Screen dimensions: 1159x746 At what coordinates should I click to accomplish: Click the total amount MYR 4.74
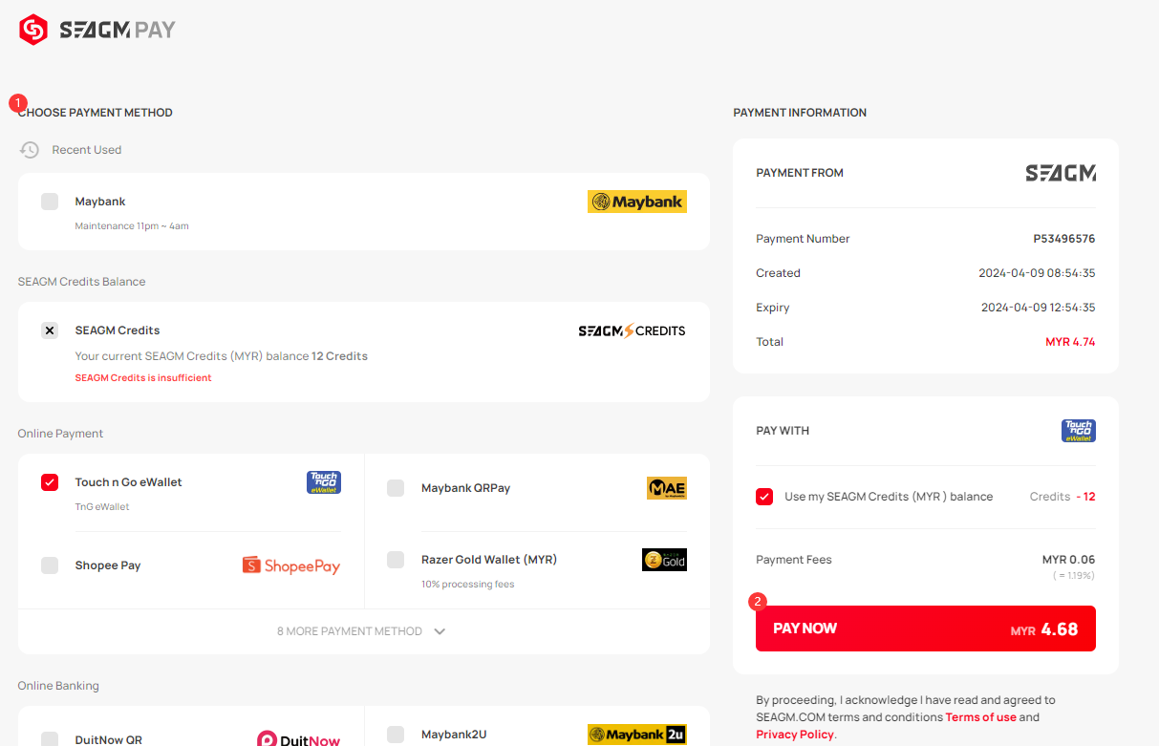tap(1070, 342)
